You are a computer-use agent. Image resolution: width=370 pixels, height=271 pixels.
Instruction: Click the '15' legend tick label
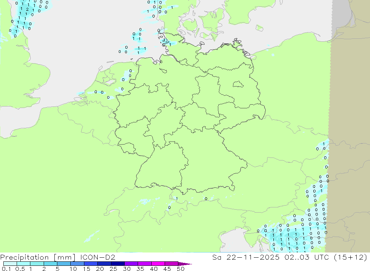87,269
